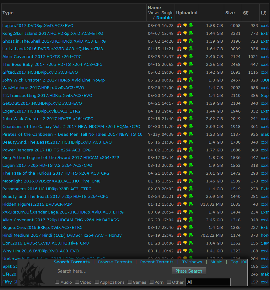Image resolution: width=270 pixels, height=290 pixels.
Task: Open comments bubble for Kong.Skull Island row
Action: click(x=185, y=33)
